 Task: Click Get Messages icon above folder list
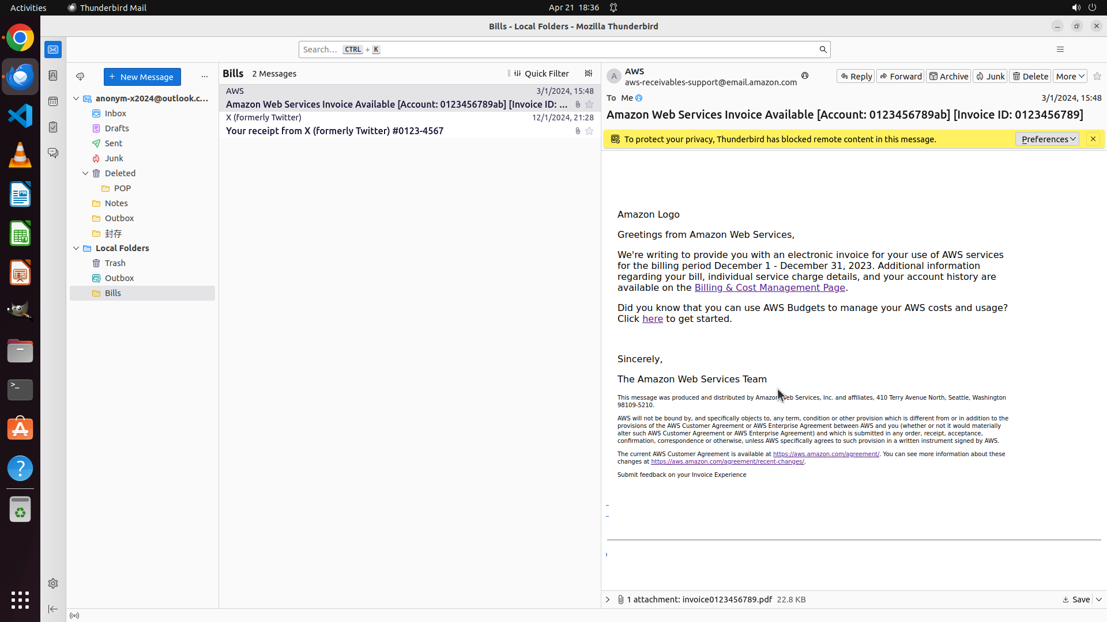[x=80, y=77]
